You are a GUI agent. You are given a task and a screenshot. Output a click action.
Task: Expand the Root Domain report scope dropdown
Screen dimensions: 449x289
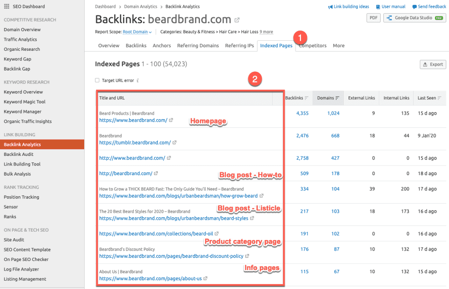(137, 32)
